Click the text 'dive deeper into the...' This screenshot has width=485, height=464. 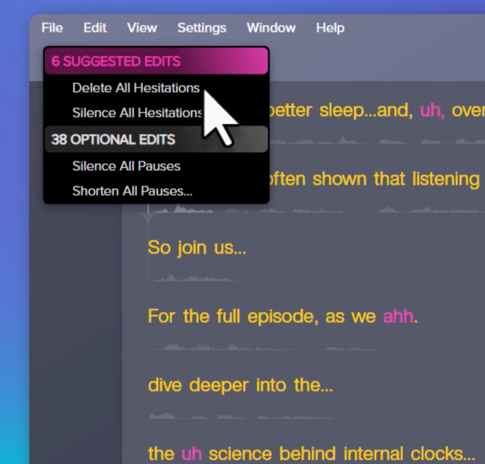tap(241, 385)
